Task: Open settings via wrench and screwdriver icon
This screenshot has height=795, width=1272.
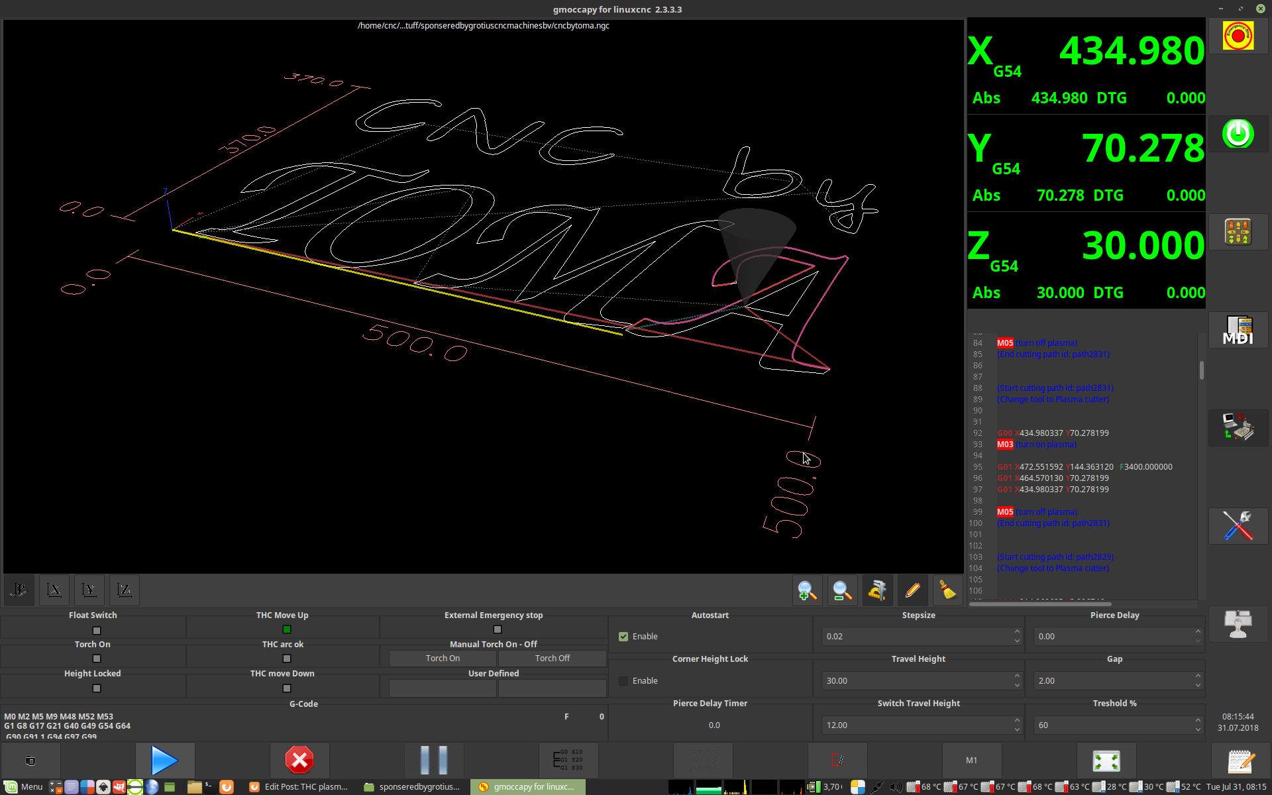Action: pyautogui.click(x=1238, y=526)
